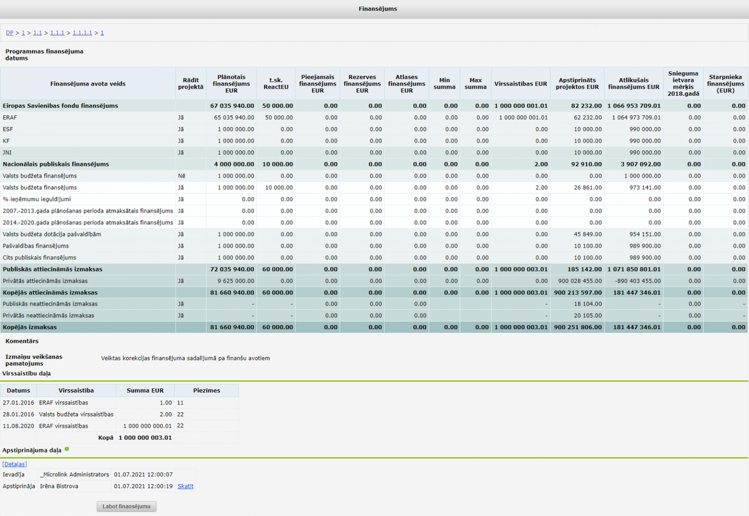This screenshot has height=516, width=749.
Task: Click the Labot finansējumu button
Action: coord(127,507)
